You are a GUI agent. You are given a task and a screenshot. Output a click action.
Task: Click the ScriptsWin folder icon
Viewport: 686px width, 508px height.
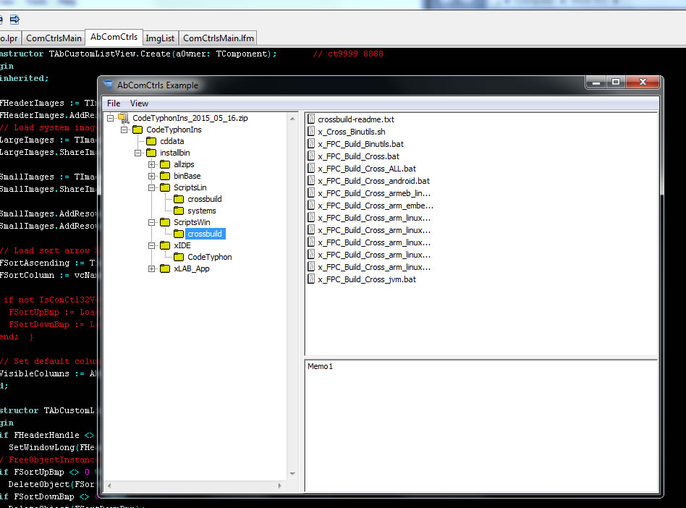point(165,222)
